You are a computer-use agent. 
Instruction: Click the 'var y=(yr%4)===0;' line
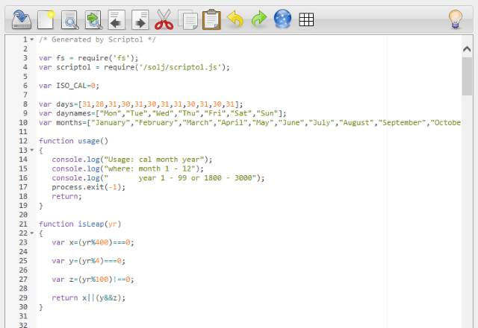point(88,261)
